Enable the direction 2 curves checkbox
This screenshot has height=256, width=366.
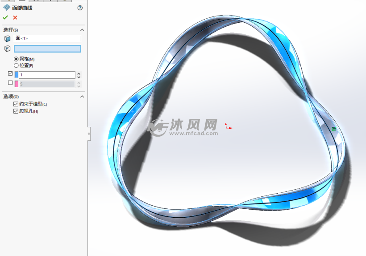point(10,83)
